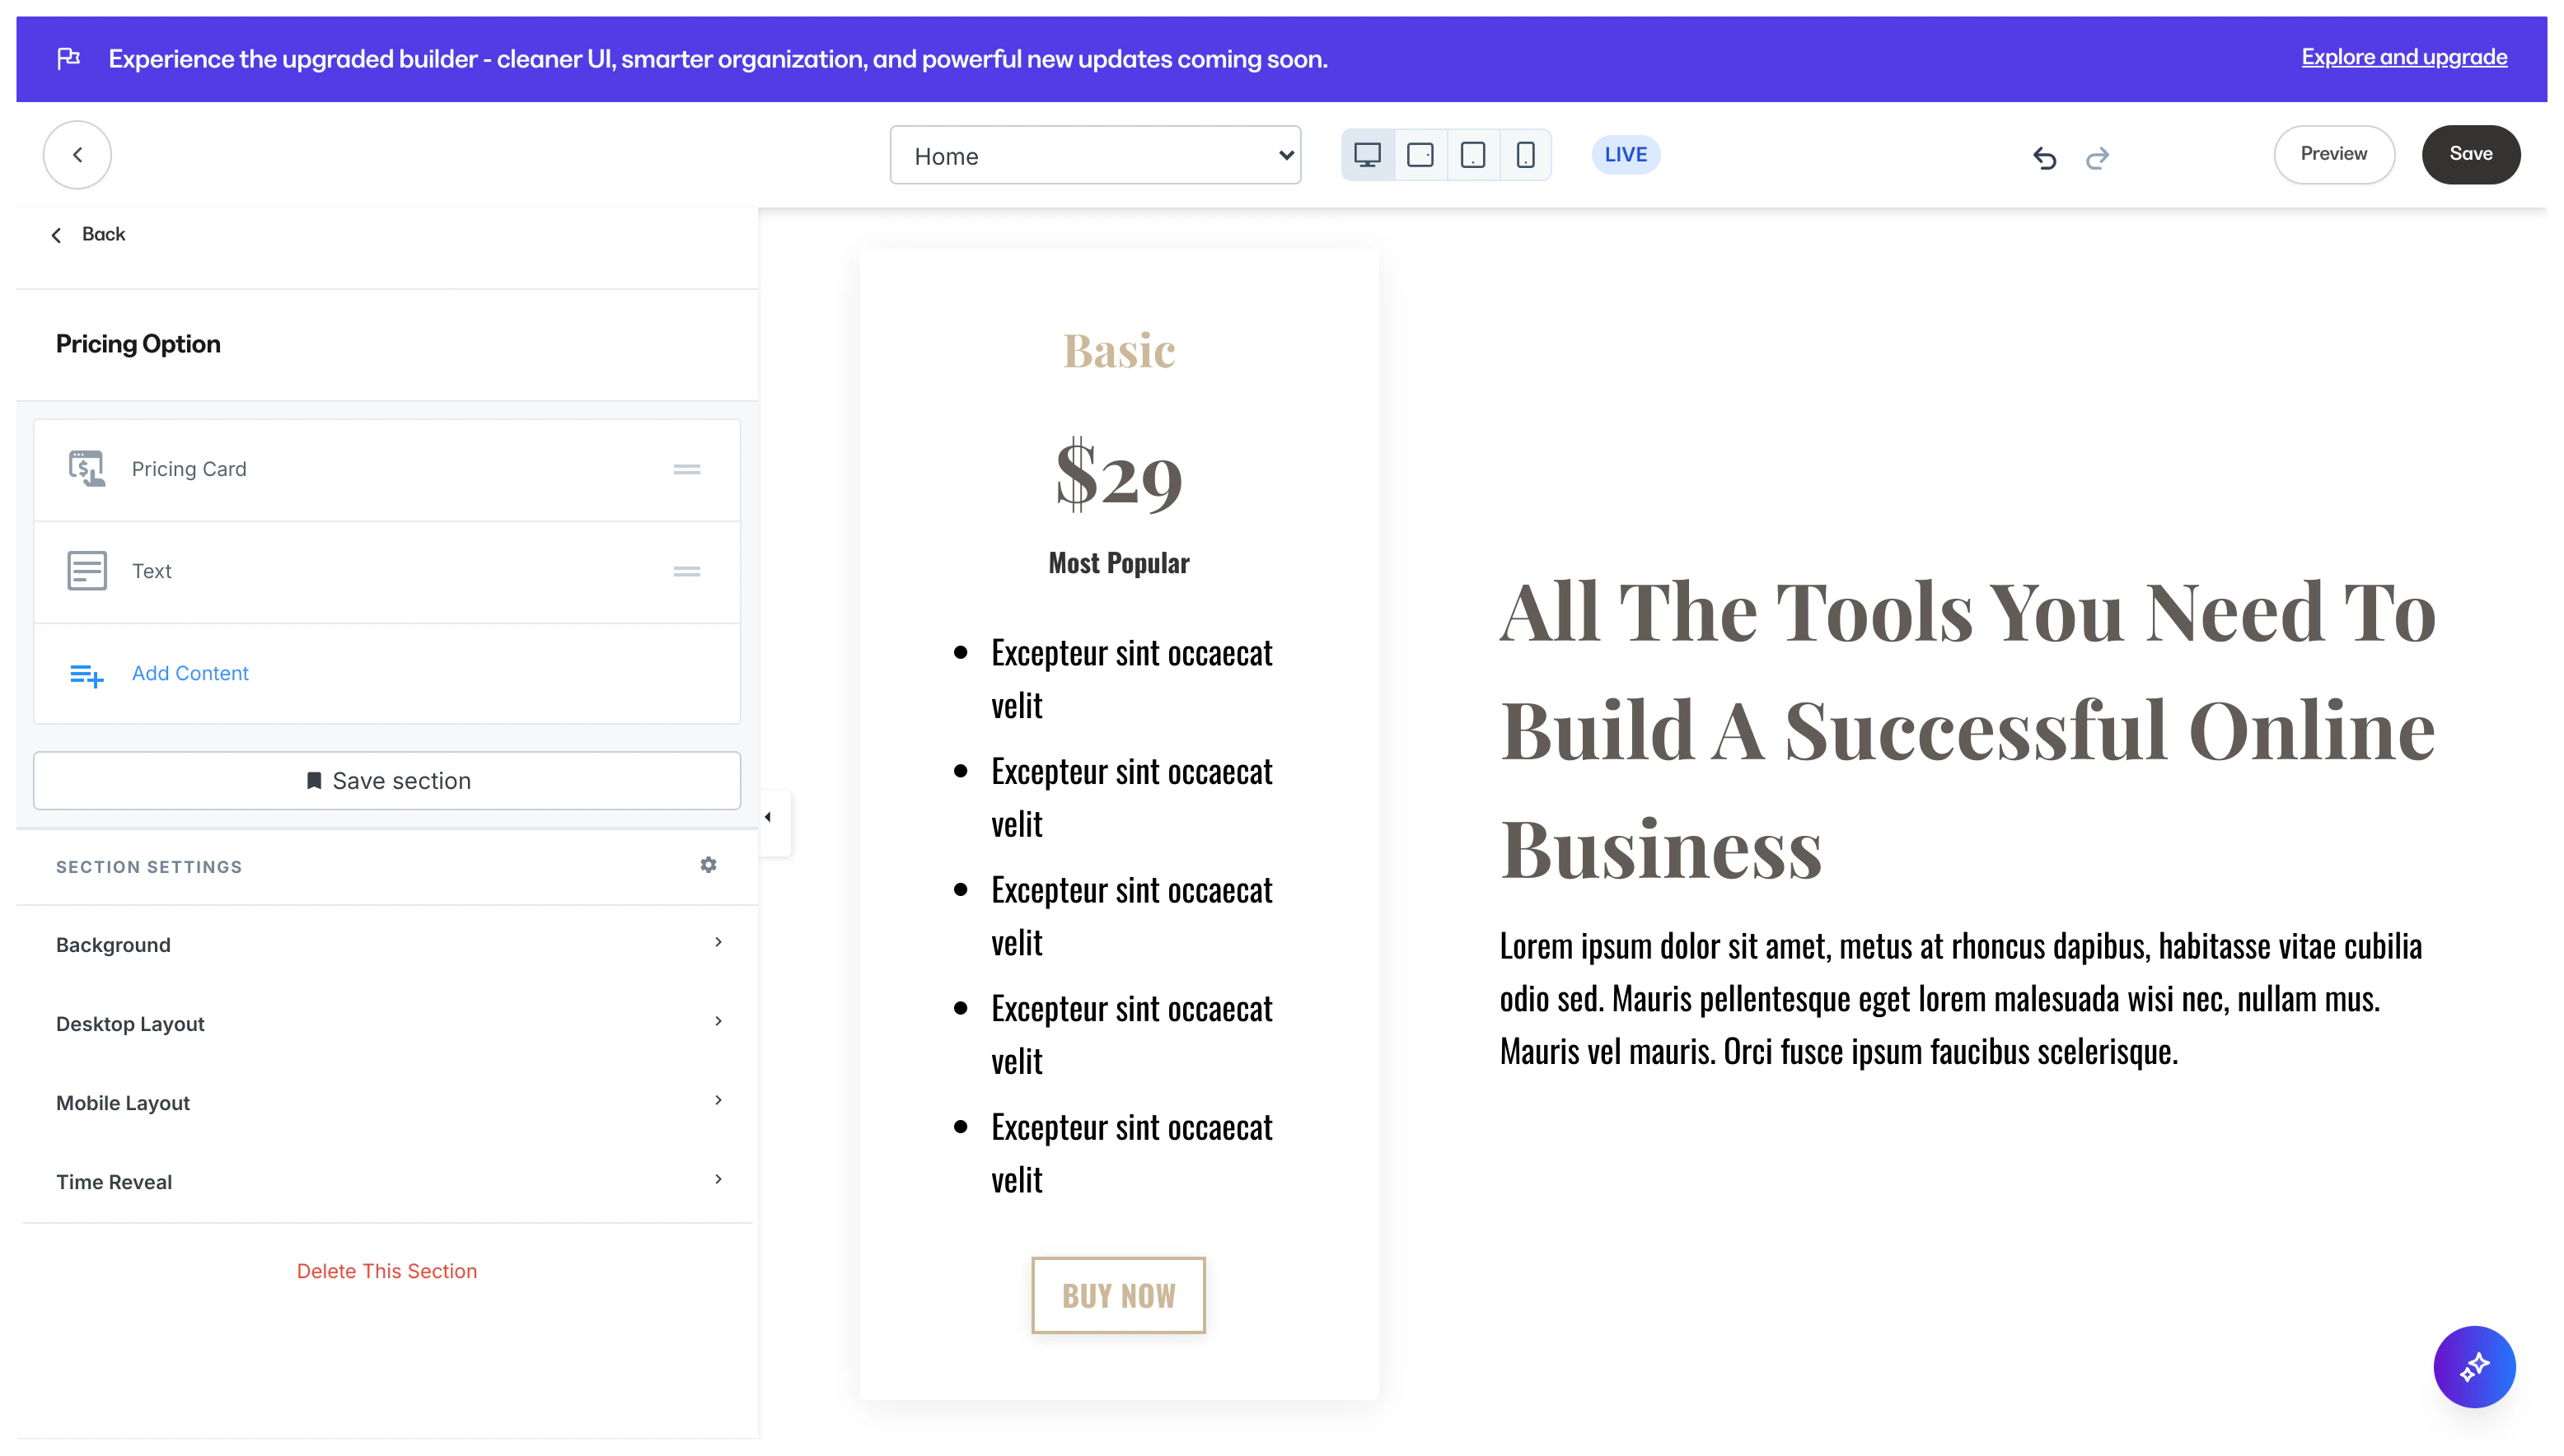Click Pricing Card drag handle
2564x1456 pixels.
click(686, 469)
